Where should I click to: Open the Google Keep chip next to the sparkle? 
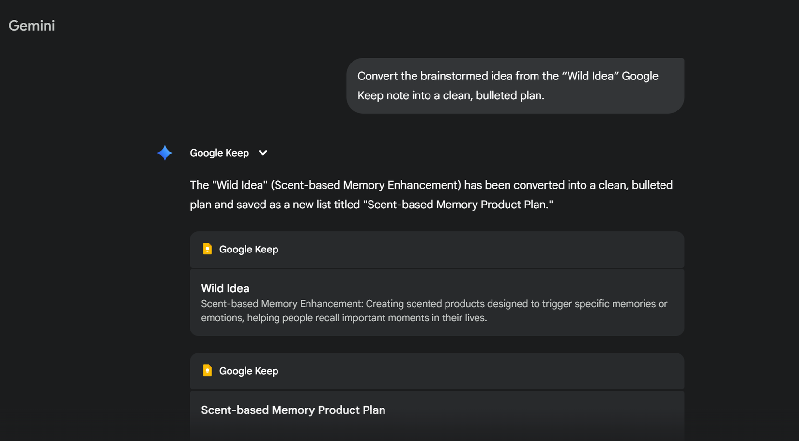click(219, 153)
